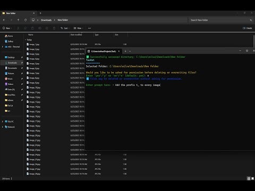Sort by the Name column header
This screenshot has width=255, height=191.
[x=30, y=34]
